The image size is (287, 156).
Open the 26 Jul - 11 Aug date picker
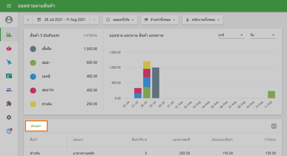click(61, 19)
